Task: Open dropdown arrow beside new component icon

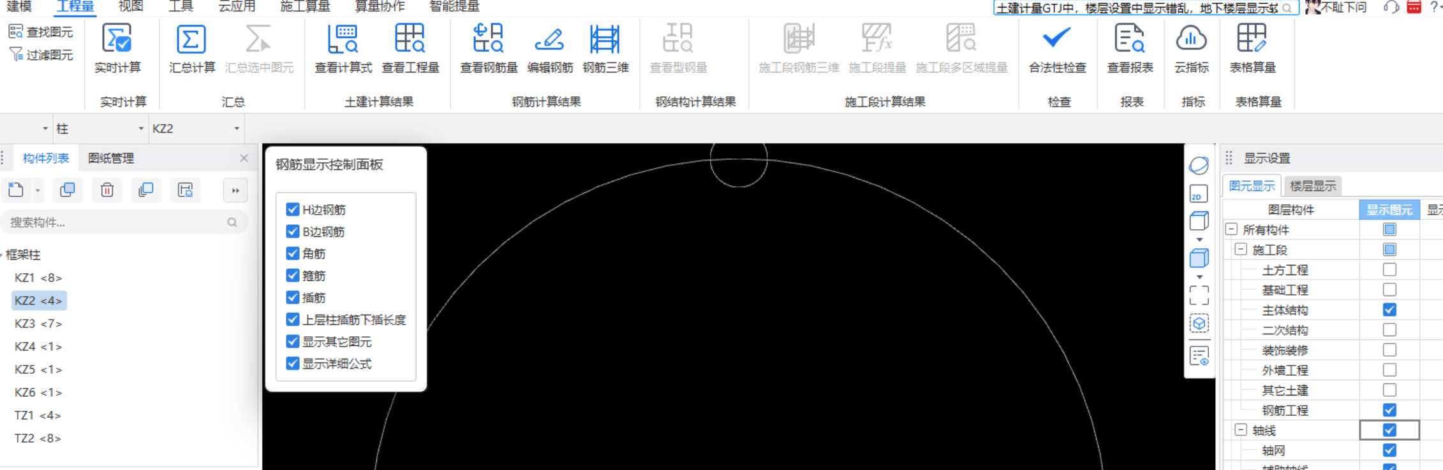Action: (38, 190)
